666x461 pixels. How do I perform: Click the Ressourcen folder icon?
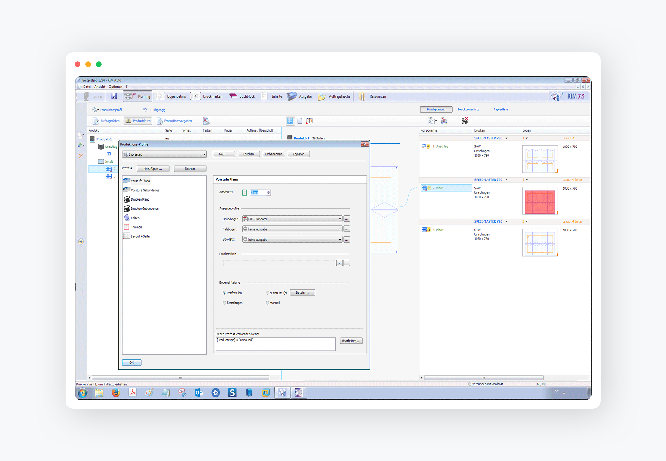click(362, 96)
